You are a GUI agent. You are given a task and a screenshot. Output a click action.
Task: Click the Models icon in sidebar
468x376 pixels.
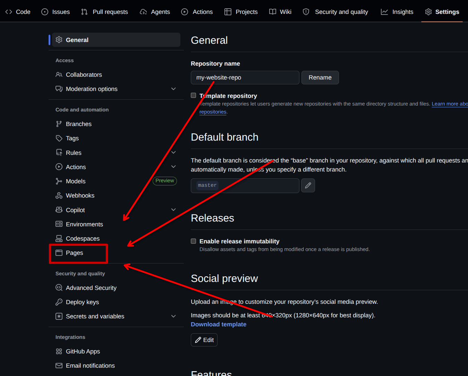[x=59, y=181]
